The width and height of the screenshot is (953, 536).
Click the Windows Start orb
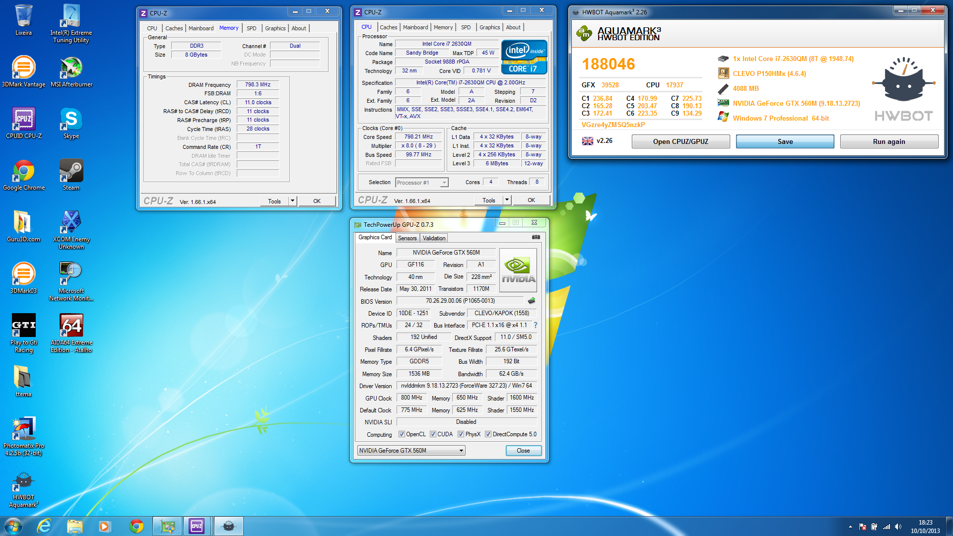[x=13, y=526]
